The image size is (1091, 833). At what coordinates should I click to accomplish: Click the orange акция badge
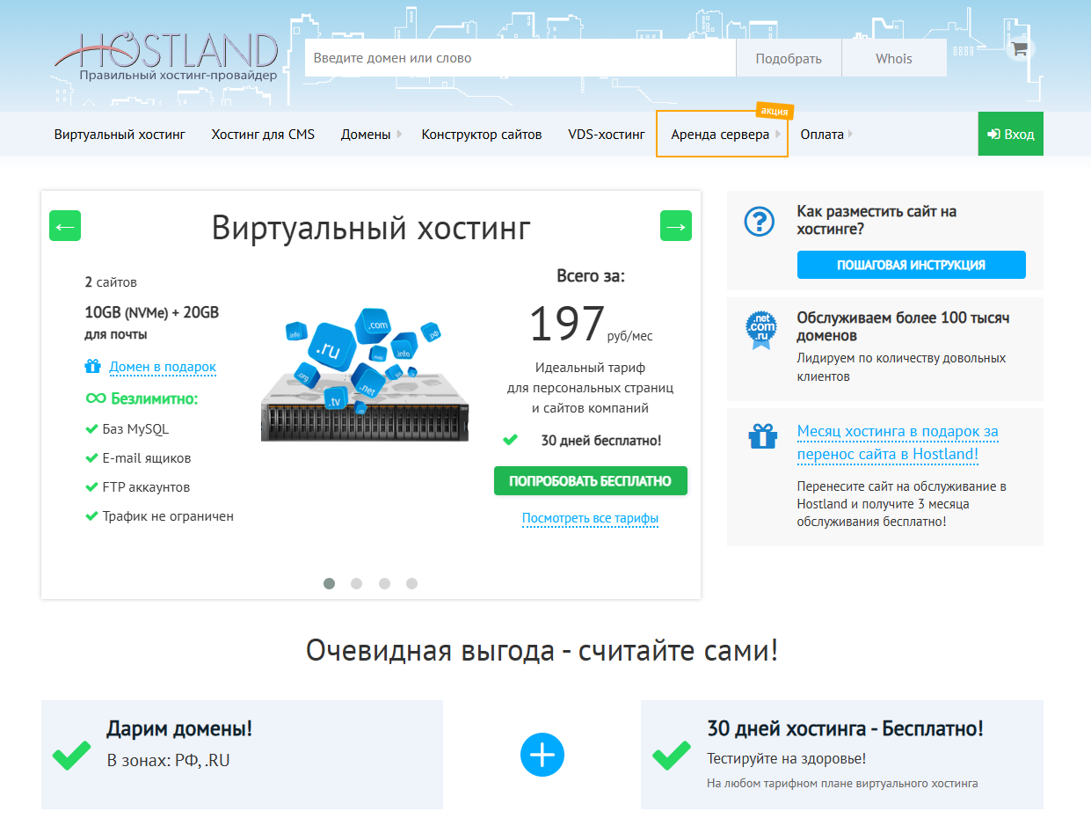coord(775,111)
